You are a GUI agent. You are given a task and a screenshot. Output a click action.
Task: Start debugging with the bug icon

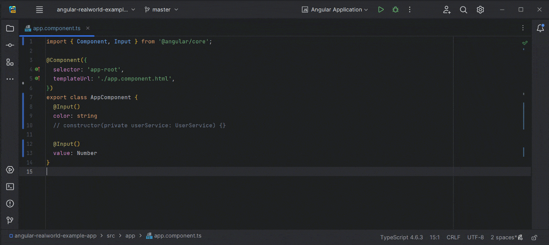[395, 10]
